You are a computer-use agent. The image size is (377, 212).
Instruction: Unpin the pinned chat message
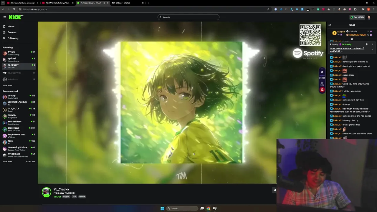[367, 44]
